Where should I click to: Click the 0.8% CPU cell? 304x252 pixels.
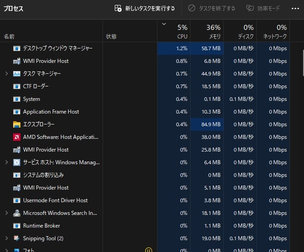click(x=174, y=61)
